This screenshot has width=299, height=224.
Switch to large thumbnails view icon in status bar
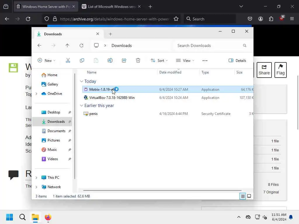(x=249, y=196)
